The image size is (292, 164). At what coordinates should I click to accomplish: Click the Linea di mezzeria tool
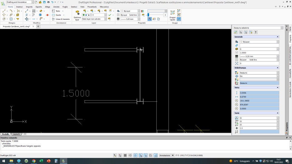click(62, 19)
